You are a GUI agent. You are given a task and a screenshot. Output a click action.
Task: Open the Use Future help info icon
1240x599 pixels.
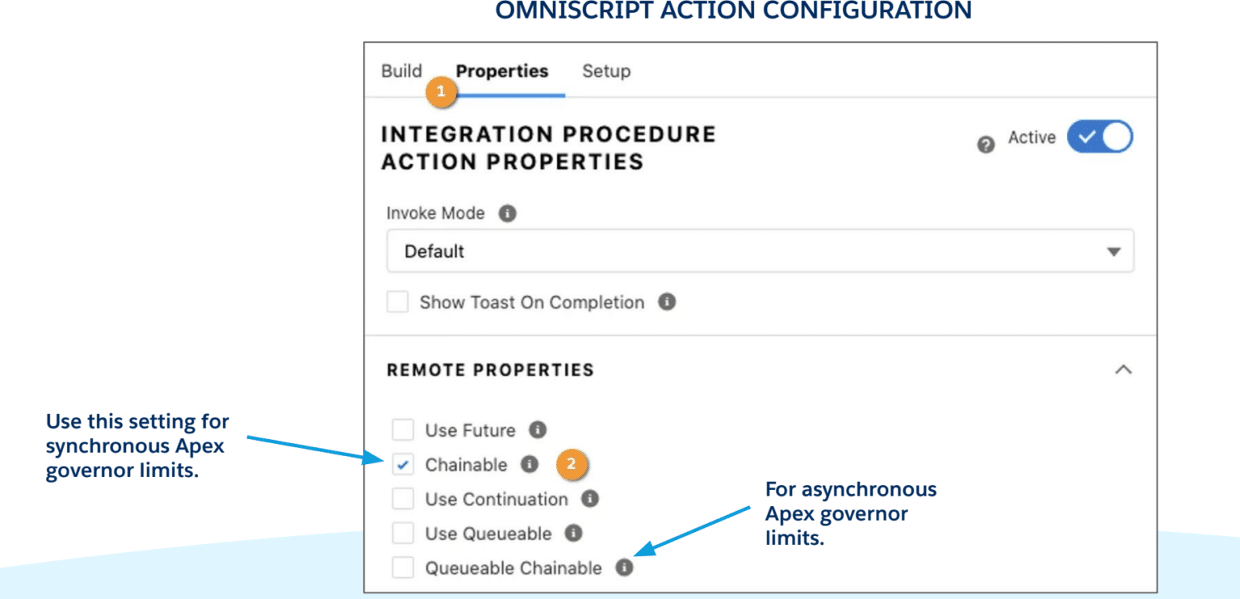(x=536, y=430)
